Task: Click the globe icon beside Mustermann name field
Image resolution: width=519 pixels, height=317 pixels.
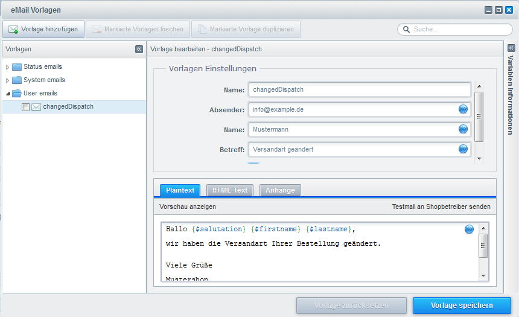Action: click(463, 129)
